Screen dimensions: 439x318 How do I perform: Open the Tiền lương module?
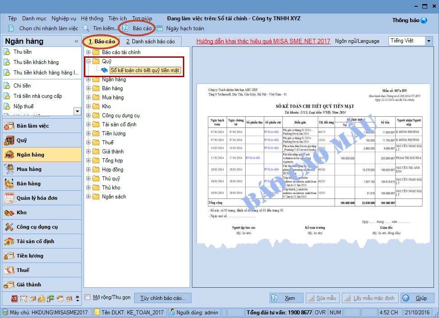pos(30,256)
